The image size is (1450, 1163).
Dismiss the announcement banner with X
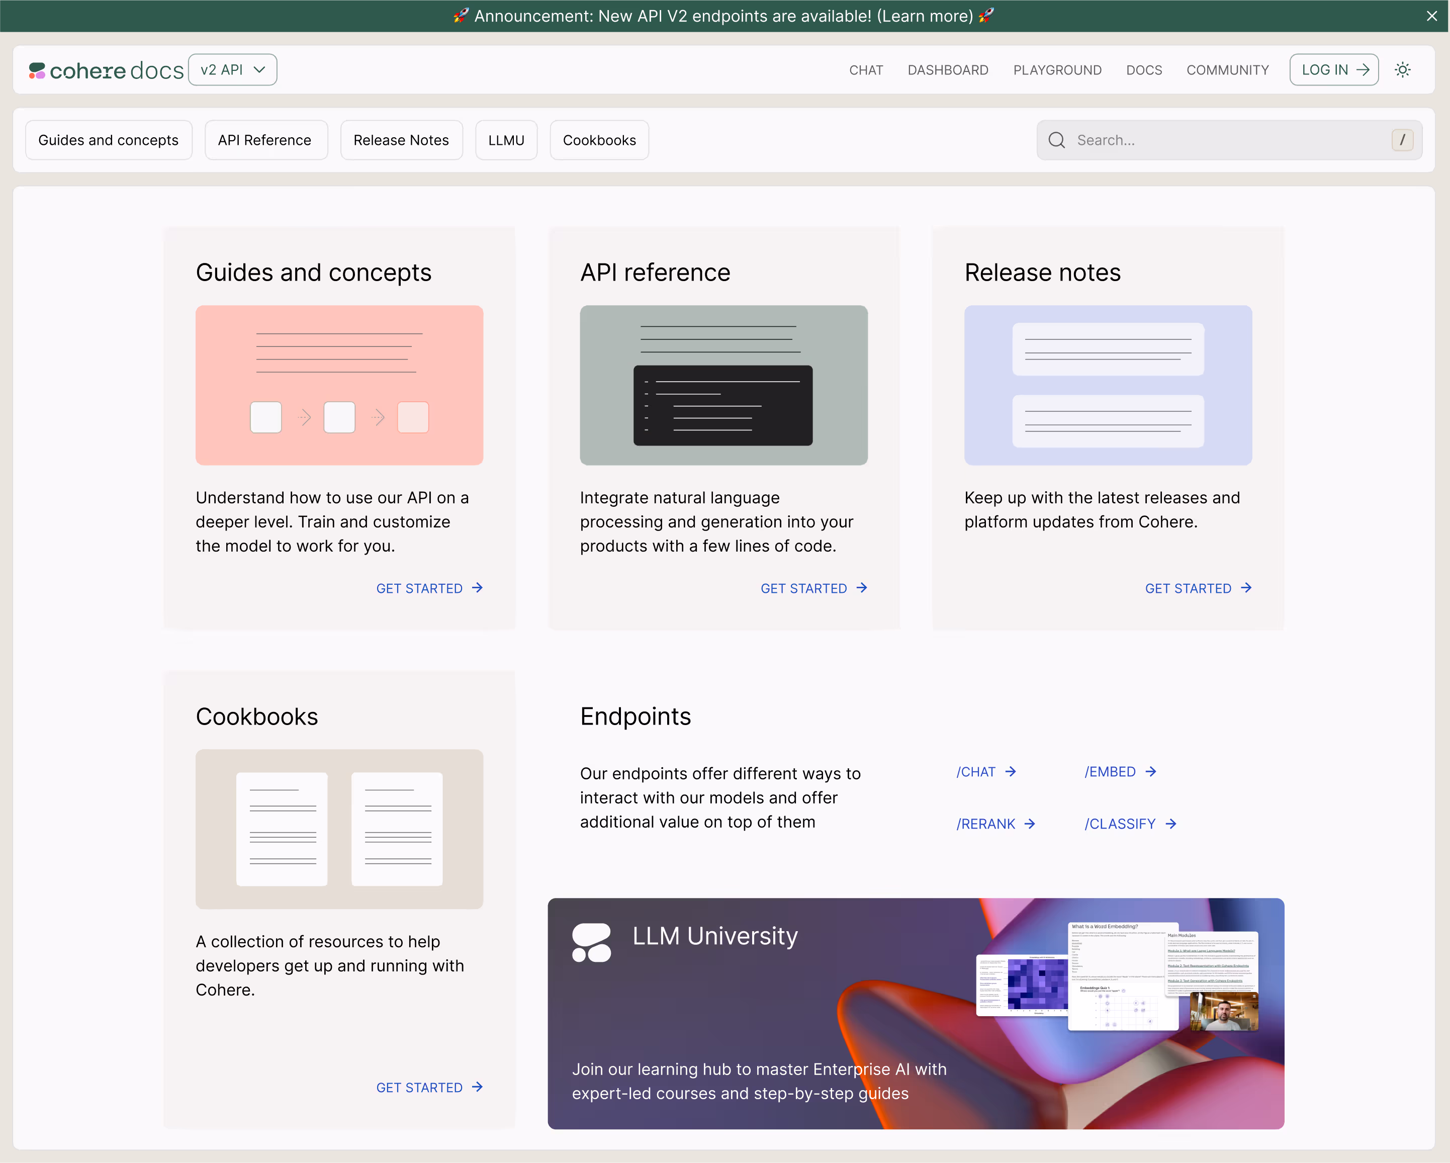1432,16
